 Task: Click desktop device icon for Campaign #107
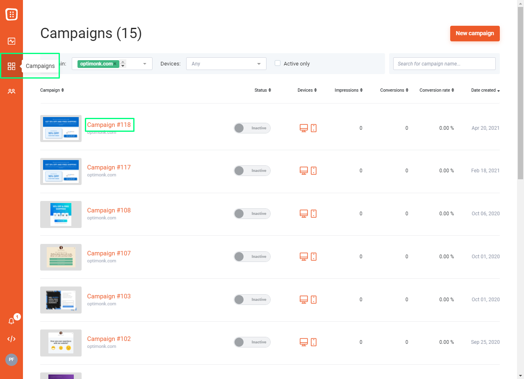pos(304,257)
